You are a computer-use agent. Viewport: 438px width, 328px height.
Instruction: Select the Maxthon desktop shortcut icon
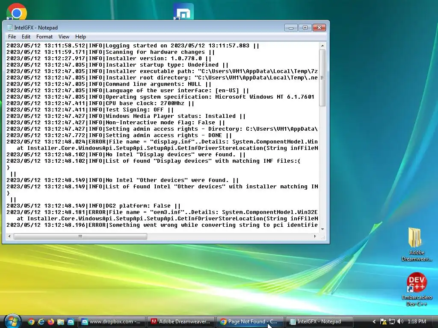pyautogui.click(x=183, y=12)
